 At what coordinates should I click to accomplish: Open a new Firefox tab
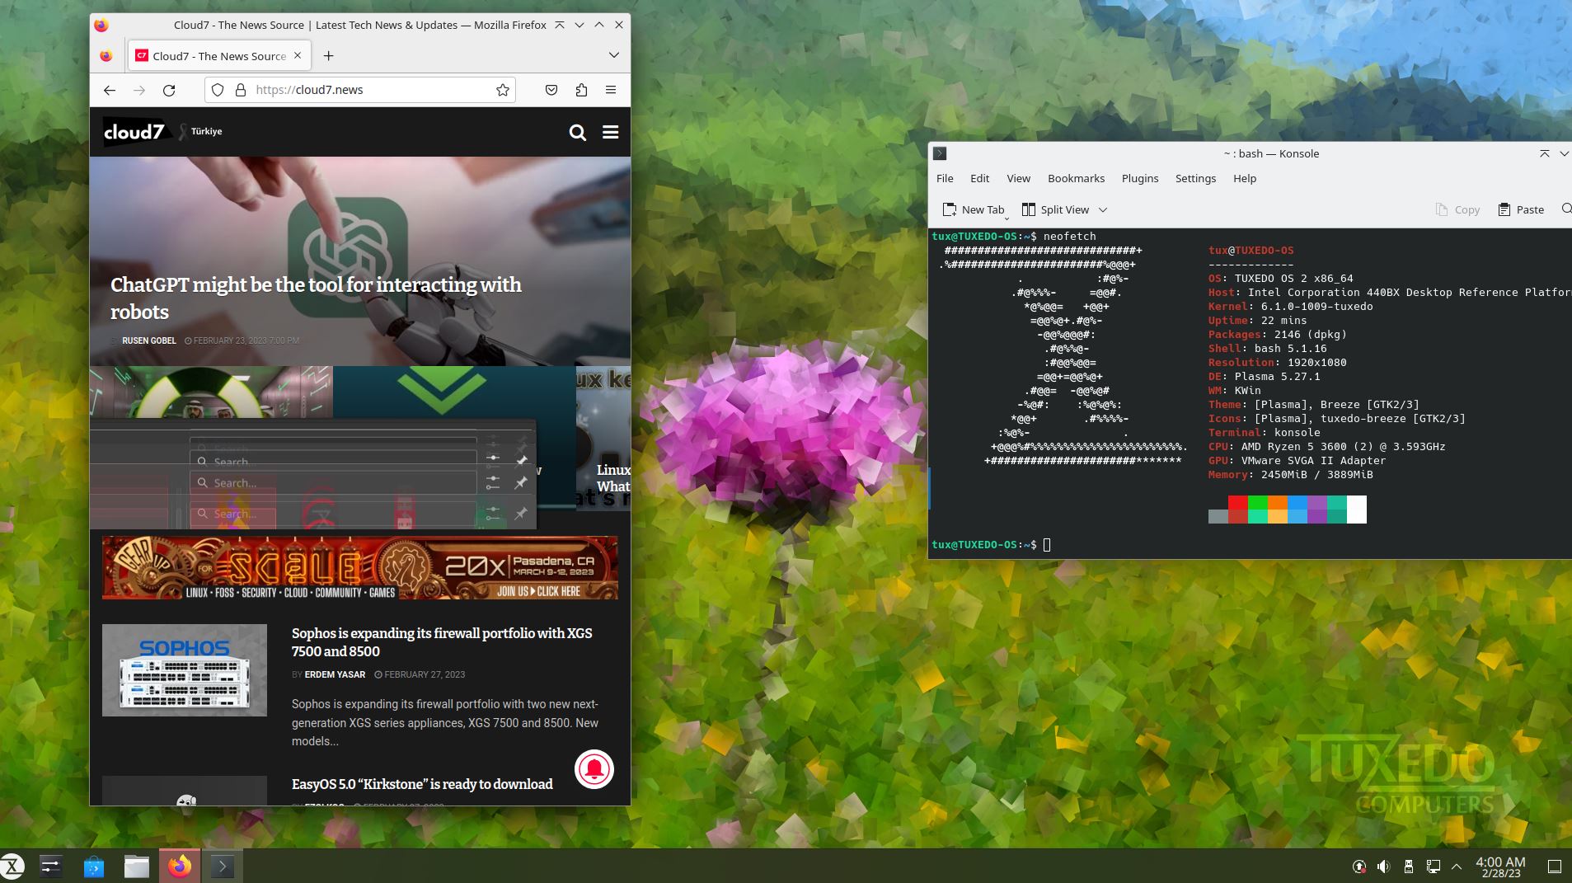tap(328, 55)
